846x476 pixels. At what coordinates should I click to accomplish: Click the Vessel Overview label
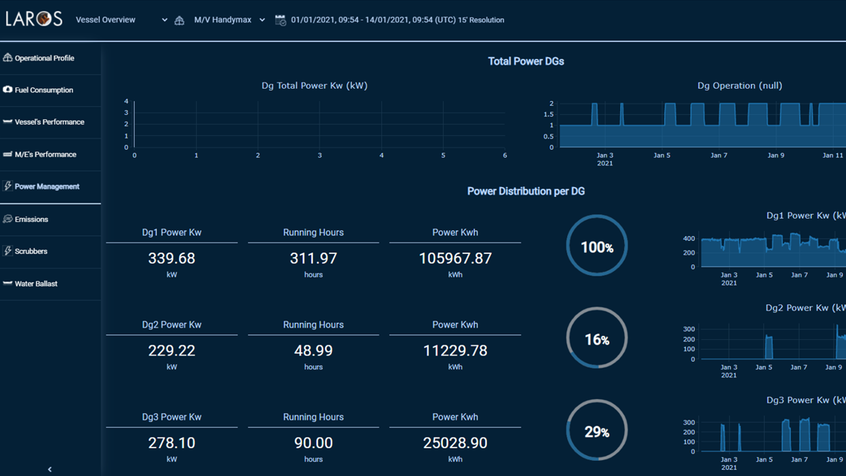coord(105,20)
